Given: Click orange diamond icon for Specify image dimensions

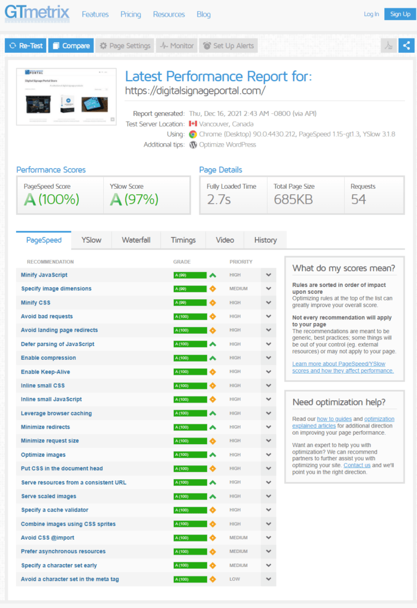Looking at the screenshot, I should [x=212, y=289].
